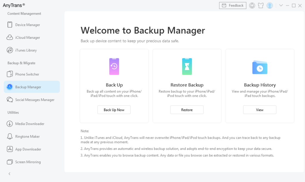
Task: Open the Feedback form
Action: pos(233,5)
